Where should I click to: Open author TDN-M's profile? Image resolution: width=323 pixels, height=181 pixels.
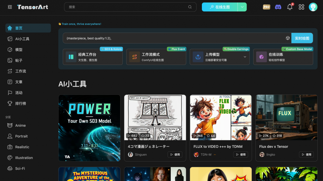203,155
